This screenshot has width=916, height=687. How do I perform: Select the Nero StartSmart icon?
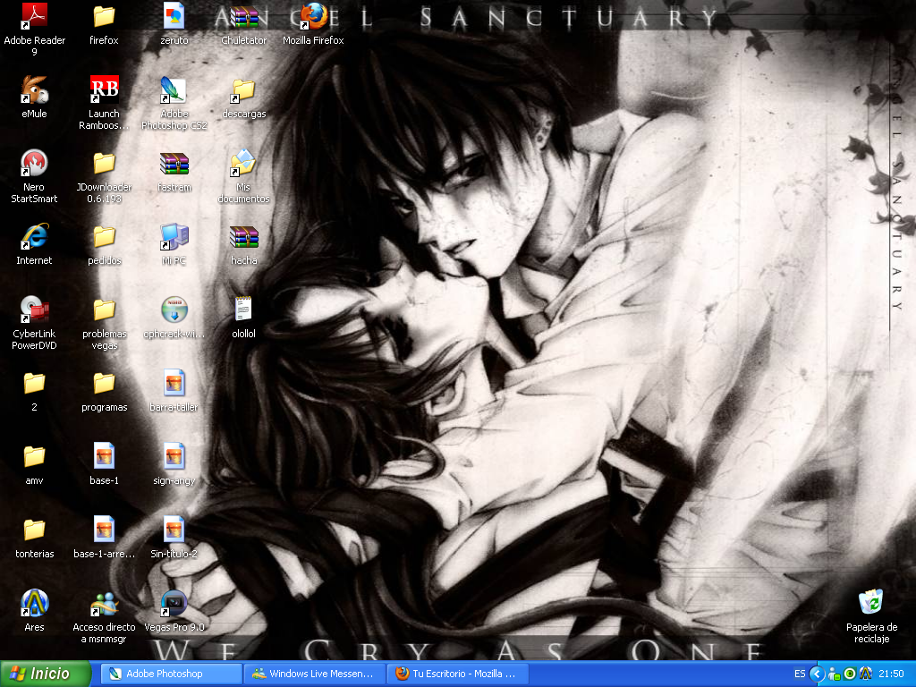tap(34, 164)
